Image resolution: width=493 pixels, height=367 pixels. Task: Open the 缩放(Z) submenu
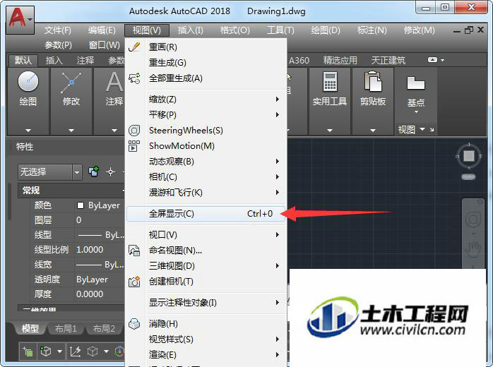point(206,100)
